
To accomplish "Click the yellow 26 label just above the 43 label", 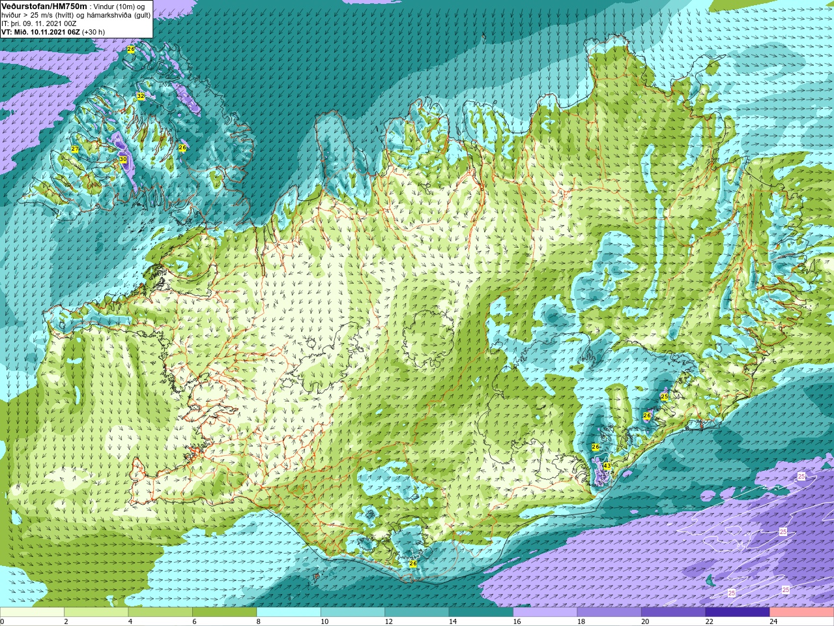I will tap(595, 447).
